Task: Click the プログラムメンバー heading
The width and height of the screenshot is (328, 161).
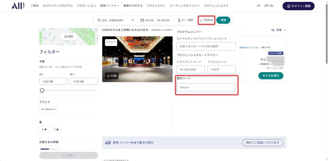Action: 189,32
